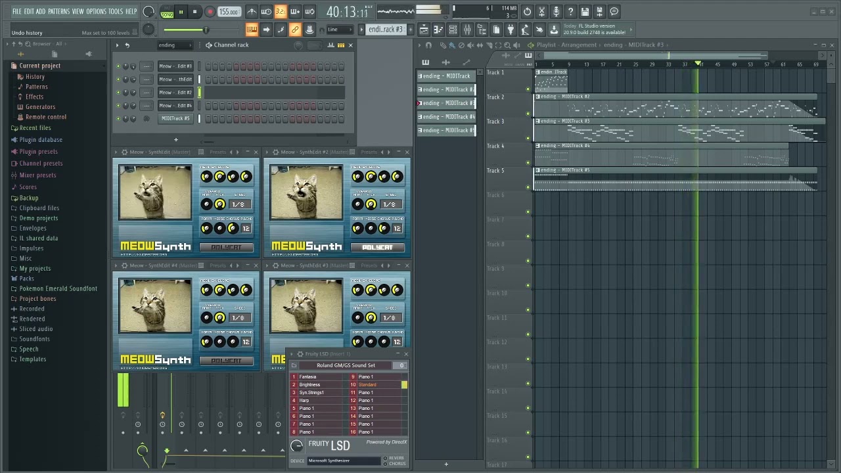Click the record button

coord(210,12)
